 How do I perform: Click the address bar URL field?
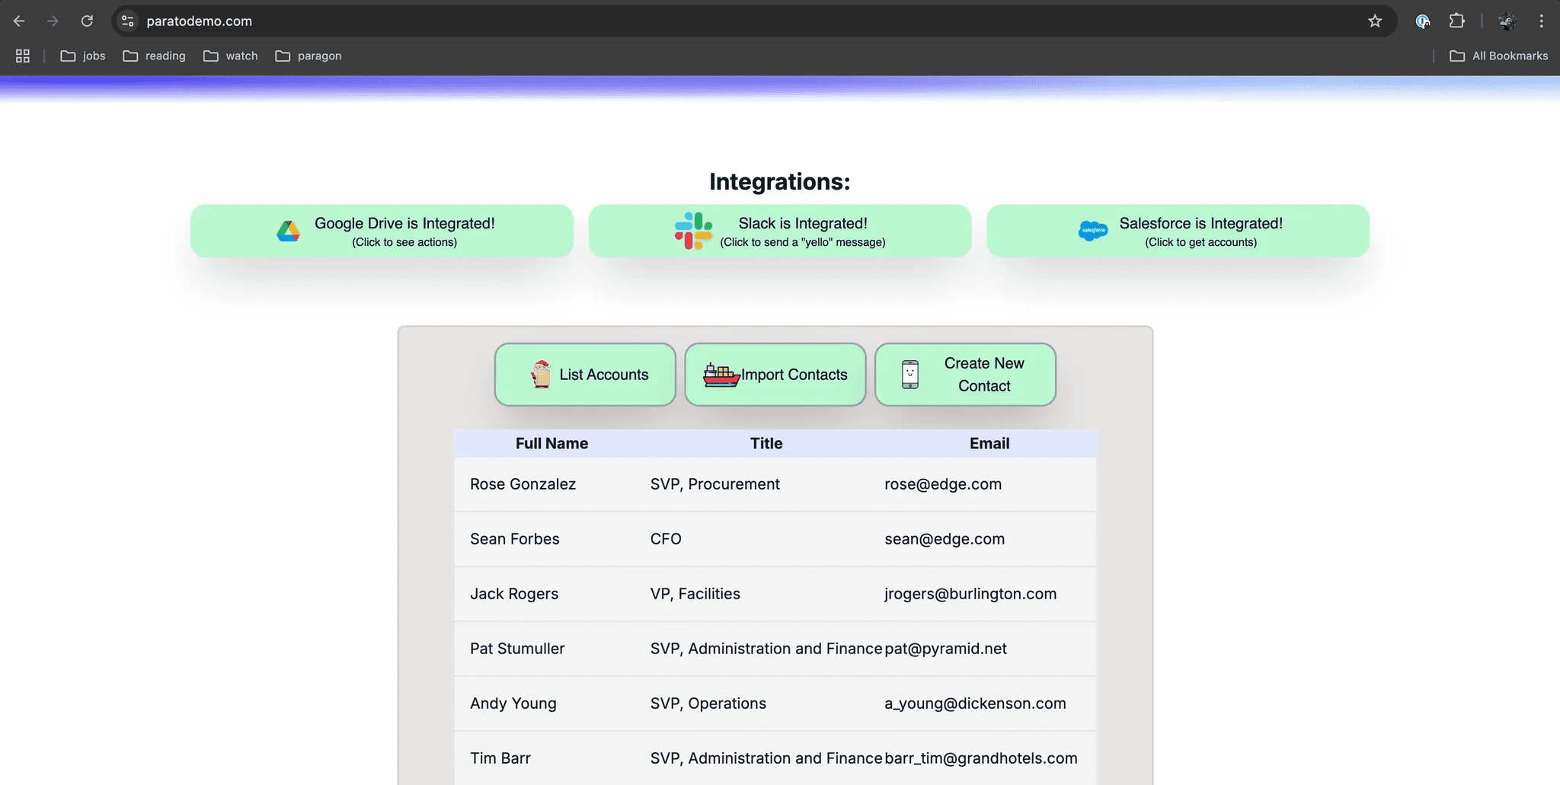point(686,21)
